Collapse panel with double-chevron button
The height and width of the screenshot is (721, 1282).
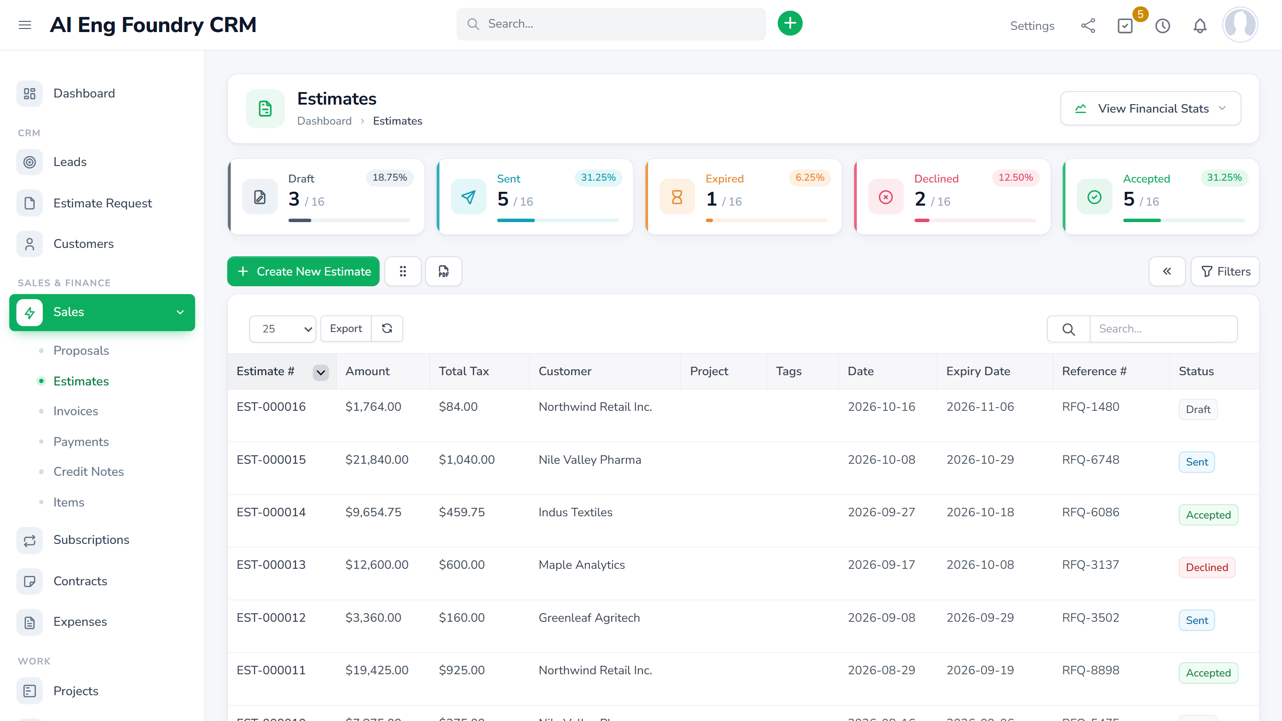[x=1167, y=271]
